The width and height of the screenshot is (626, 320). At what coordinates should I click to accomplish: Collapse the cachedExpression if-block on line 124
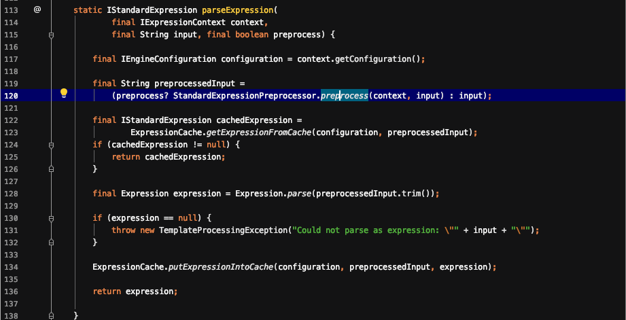[52, 144]
